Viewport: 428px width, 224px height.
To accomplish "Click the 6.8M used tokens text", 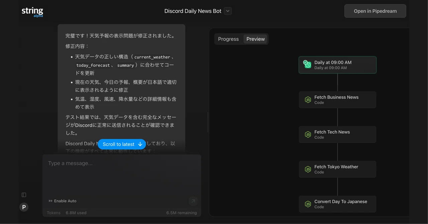I will 76,213.
